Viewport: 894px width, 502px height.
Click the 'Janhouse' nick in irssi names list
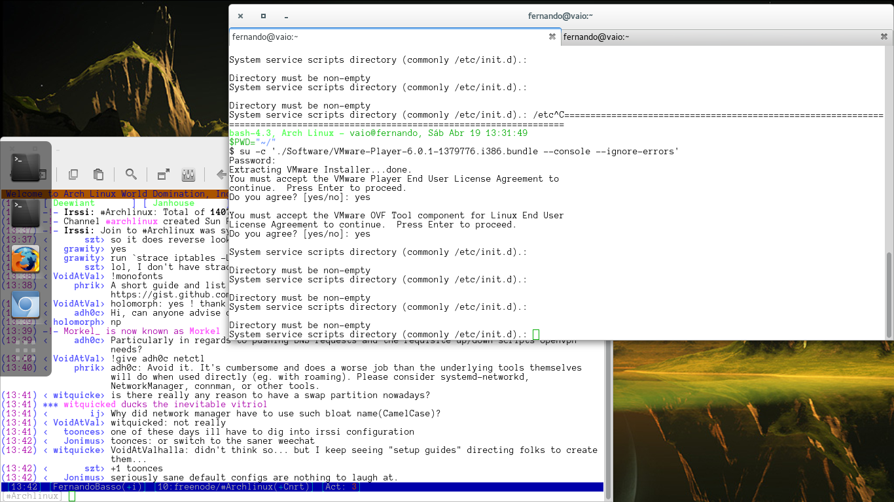click(x=173, y=203)
